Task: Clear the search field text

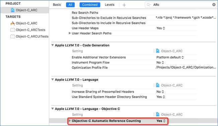Action: coord(214,5)
